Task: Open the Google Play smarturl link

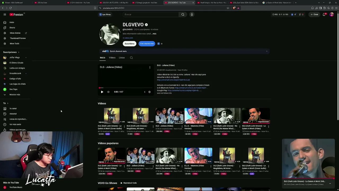Action: pos(185,90)
